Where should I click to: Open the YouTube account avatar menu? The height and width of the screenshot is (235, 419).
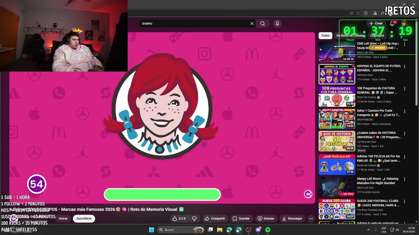pyautogui.click(x=404, y=23)
